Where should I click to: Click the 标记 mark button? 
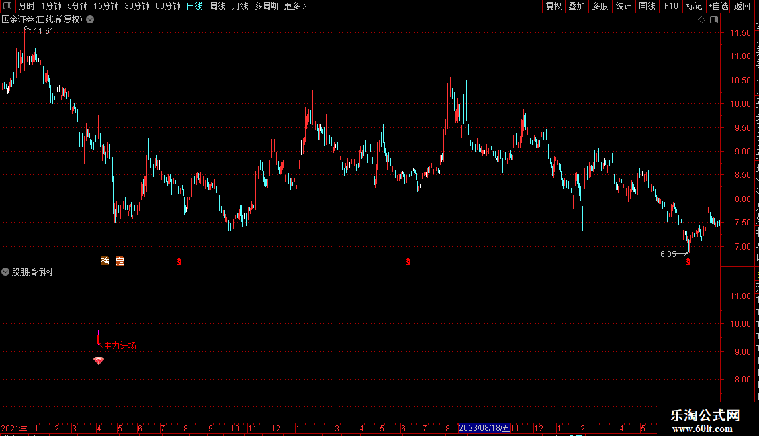(694, 6)
